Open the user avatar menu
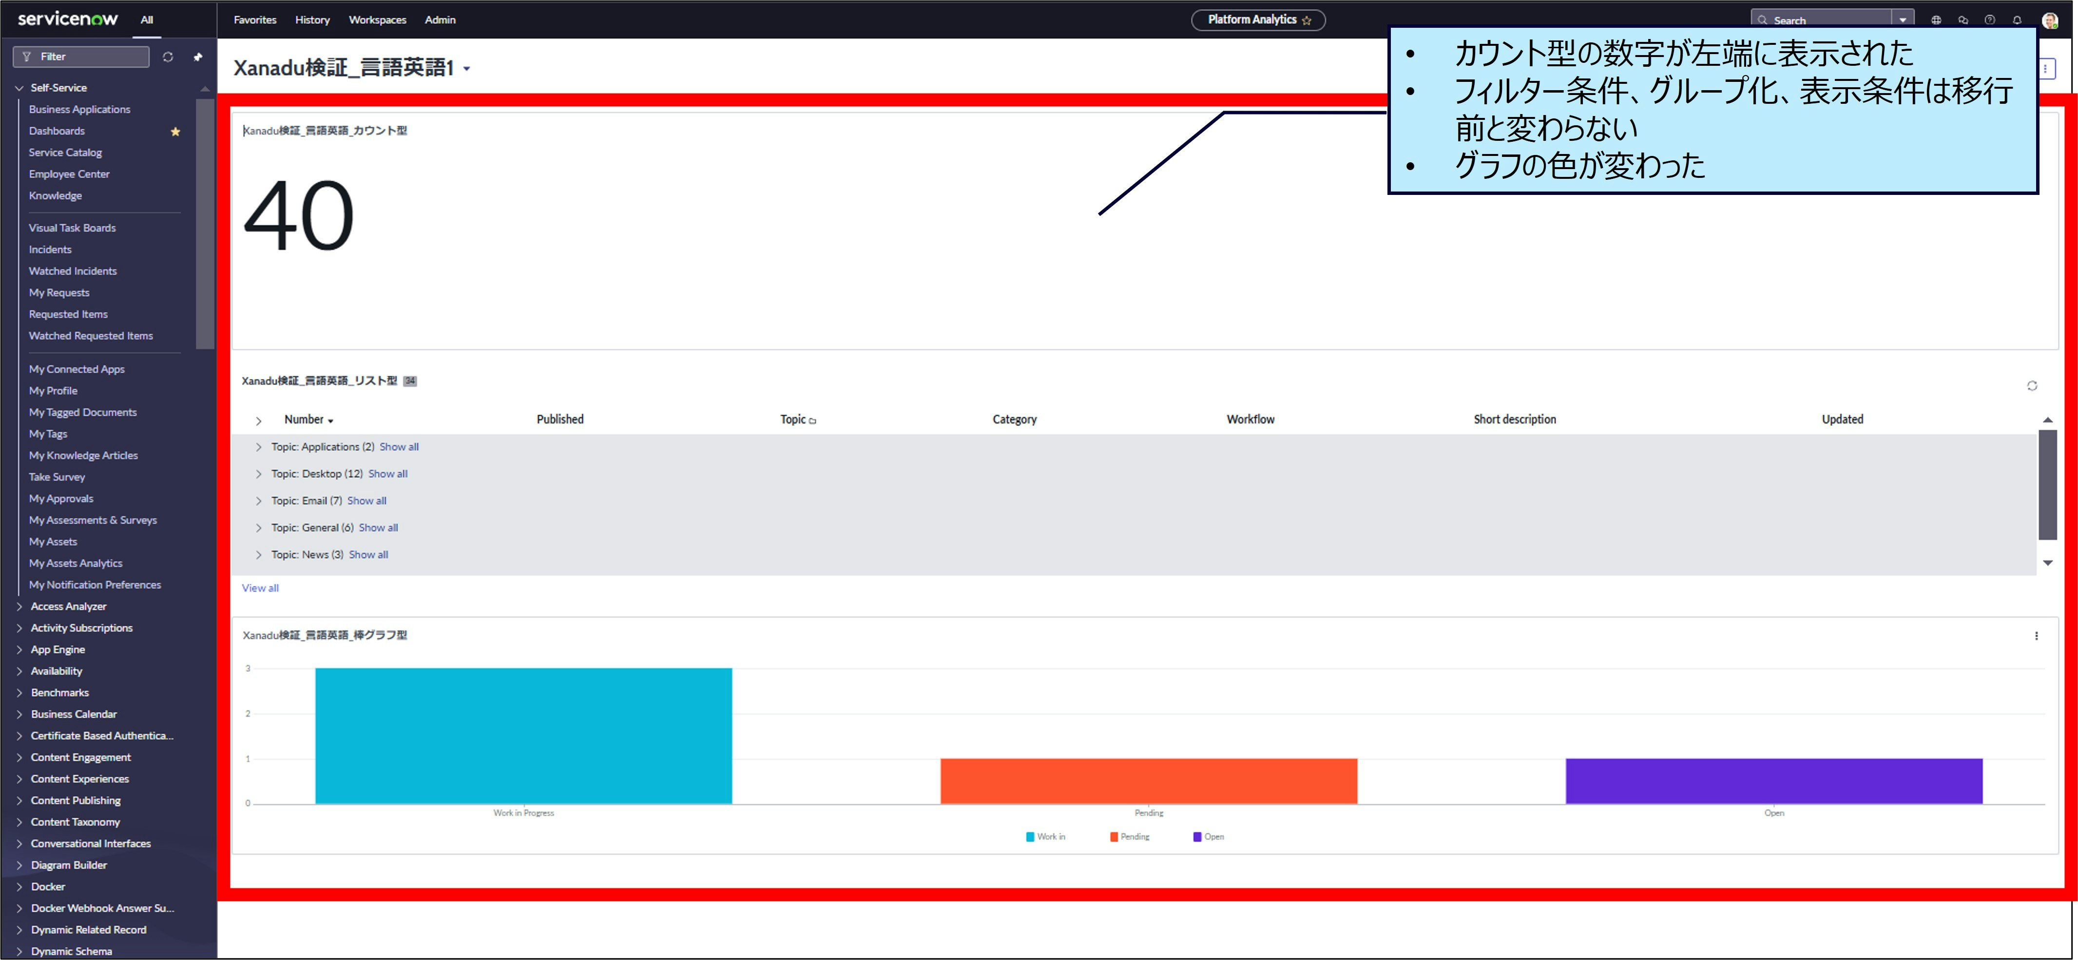This screenshot has width=2078, height=960. tap(2050, 20)
